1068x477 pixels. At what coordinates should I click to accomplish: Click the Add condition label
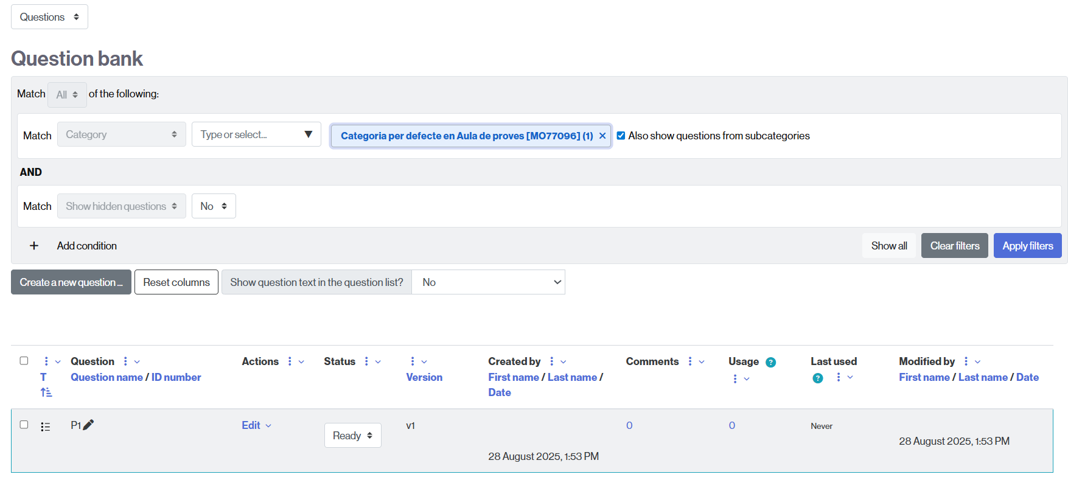tap(87, 246)
